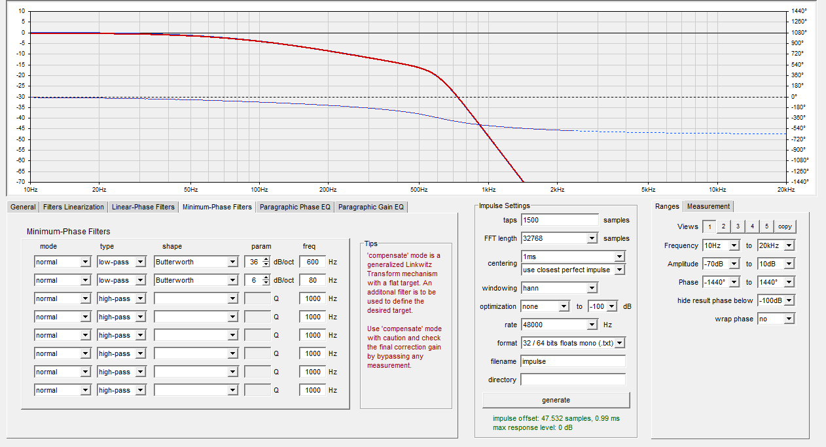Screen dimensions: 826x447
Task: Open the optimization -100 dB dropdown
Action: (x=602, y=306)
